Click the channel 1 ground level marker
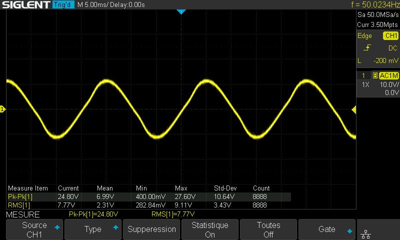 2,109
